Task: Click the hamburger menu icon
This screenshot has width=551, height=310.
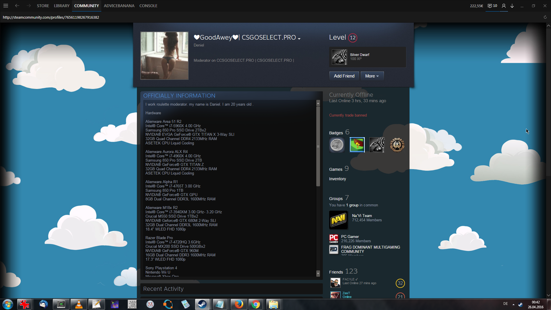Action: click(x=6, y=6)
